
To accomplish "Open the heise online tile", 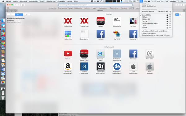I will 150,54.
